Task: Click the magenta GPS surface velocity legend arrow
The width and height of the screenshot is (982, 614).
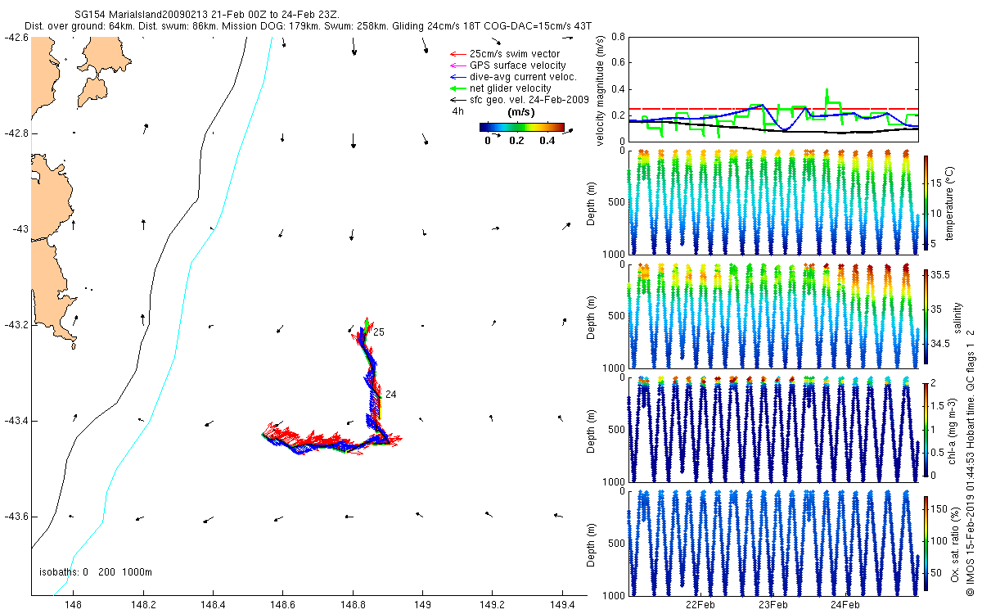Action: coord(457,65)
